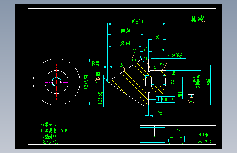Click the "2x2" groove dimension
Screen dimensions: 237x153
[160, 114]
